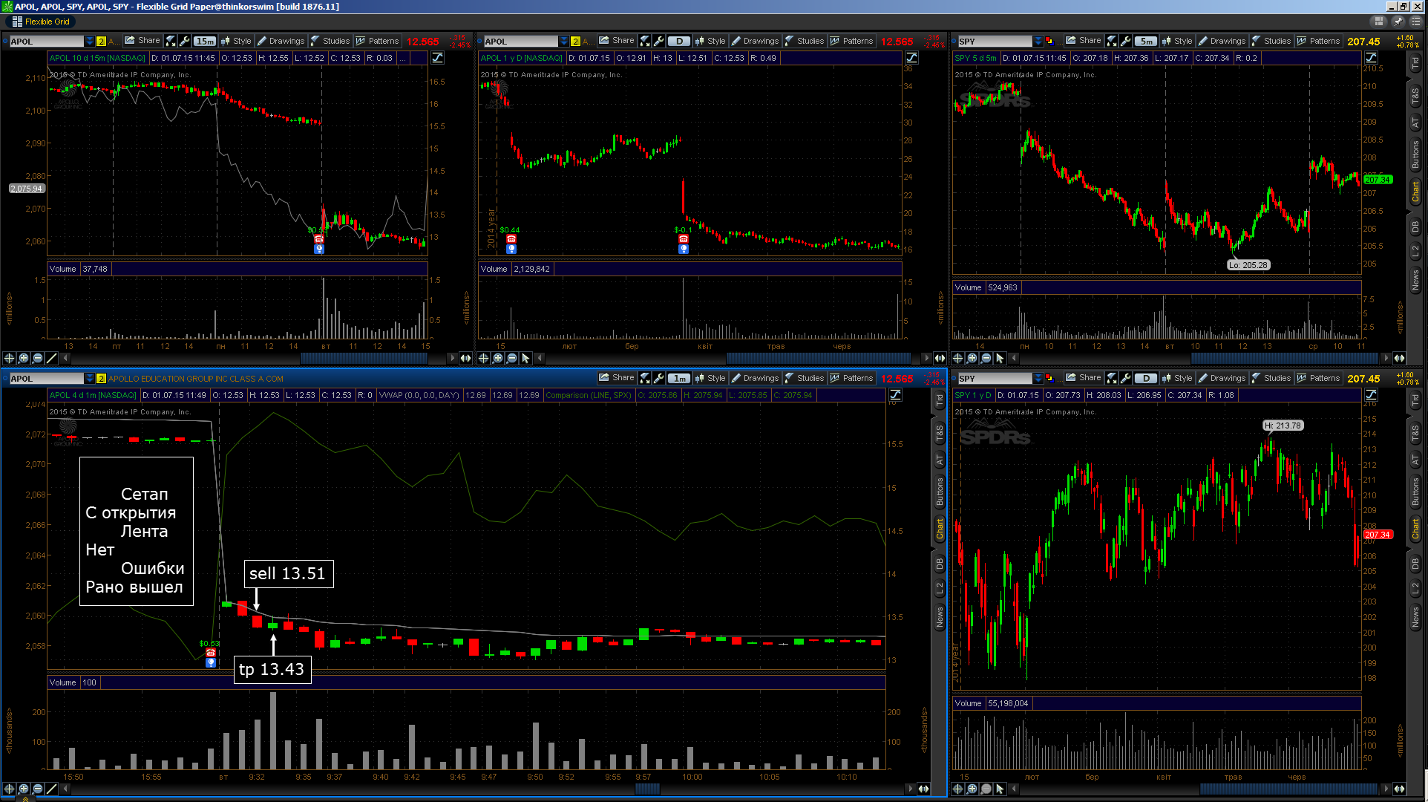This screenshot has width=1428, height=802.
Task: Open Studies in bottom-left APOL 1m chart
Action: 804,378
